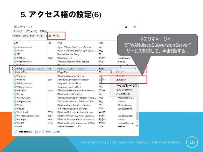
Task: Sort by the PID column header
Action: click(50, 43)
